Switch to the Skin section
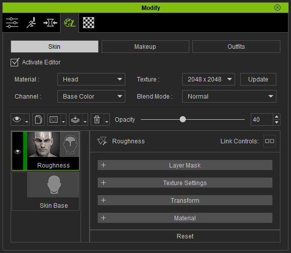The width and height of the screenshot is (291, 253). point(54,46)
